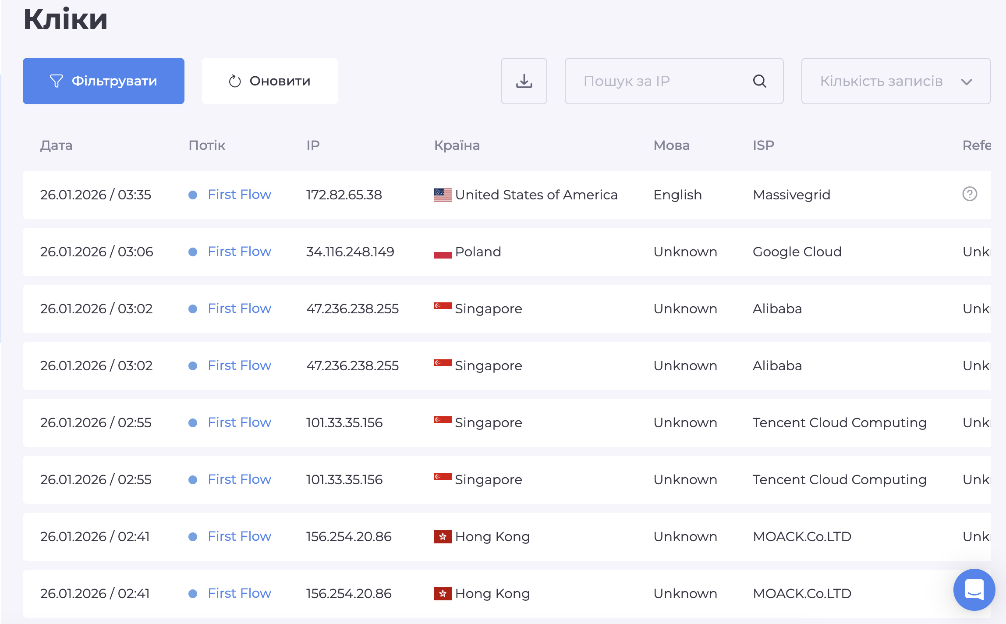Click the ISP column header

(x=763, y=145)
